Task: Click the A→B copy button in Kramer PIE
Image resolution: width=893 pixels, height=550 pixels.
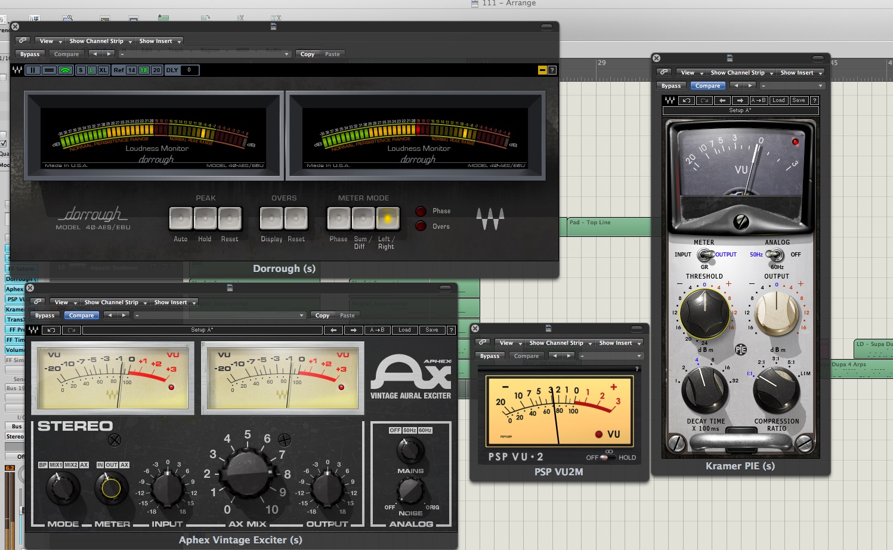Action: pos(759,100)
